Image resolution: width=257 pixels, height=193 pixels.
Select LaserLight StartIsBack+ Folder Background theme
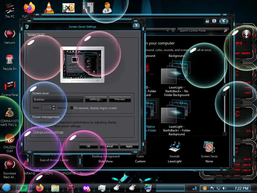[176, 118]
